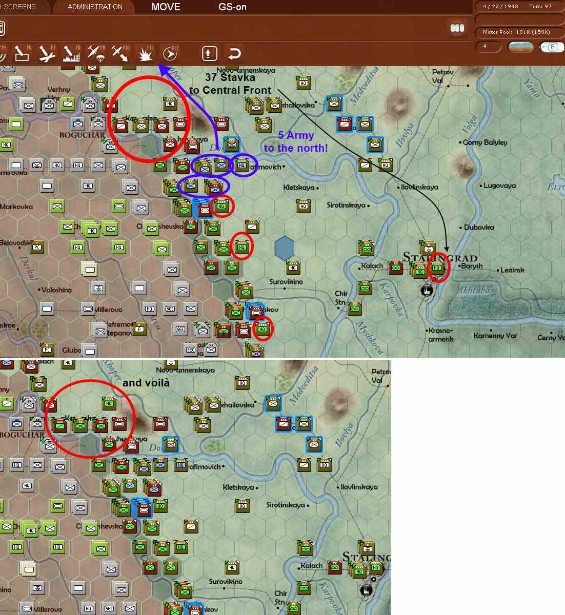
Task: Select the F11 explosion mode icon
Action: 146,53
